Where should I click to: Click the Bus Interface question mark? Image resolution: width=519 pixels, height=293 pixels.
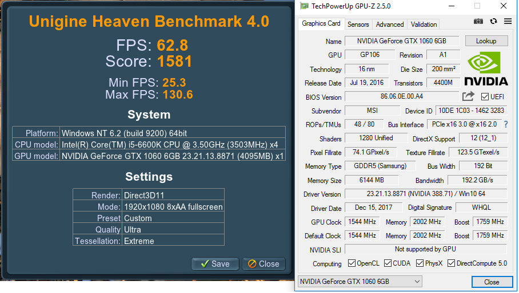505,124
